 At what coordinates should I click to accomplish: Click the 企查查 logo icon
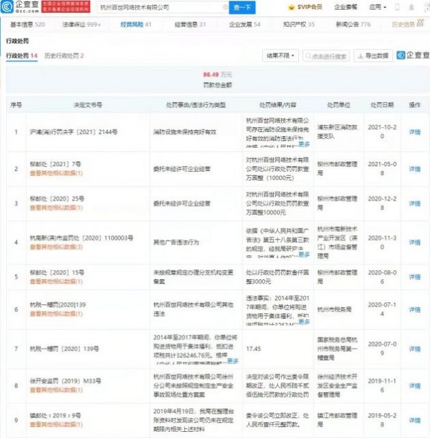coord(8,7)
